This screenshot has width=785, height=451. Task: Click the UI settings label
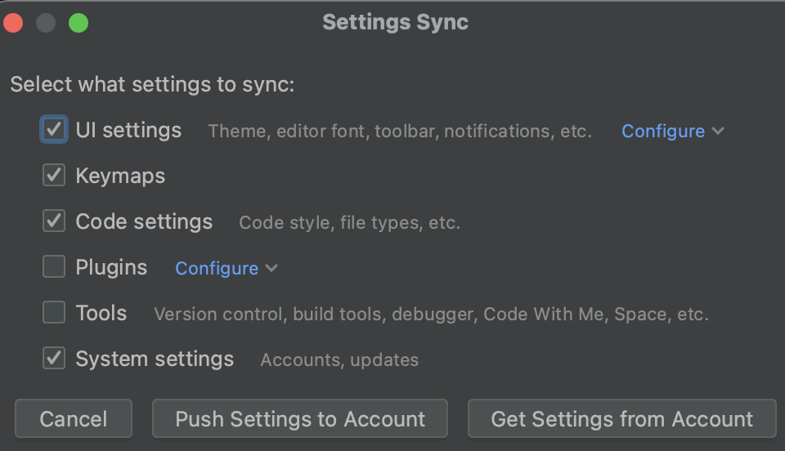[x=128, y=130]
